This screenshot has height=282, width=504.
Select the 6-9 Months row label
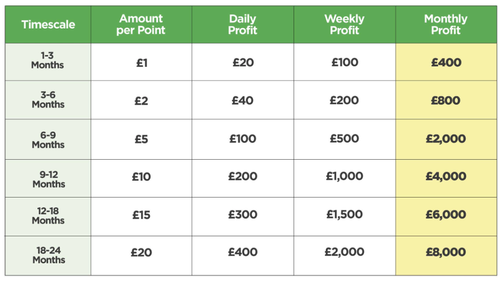coord(48,140)
